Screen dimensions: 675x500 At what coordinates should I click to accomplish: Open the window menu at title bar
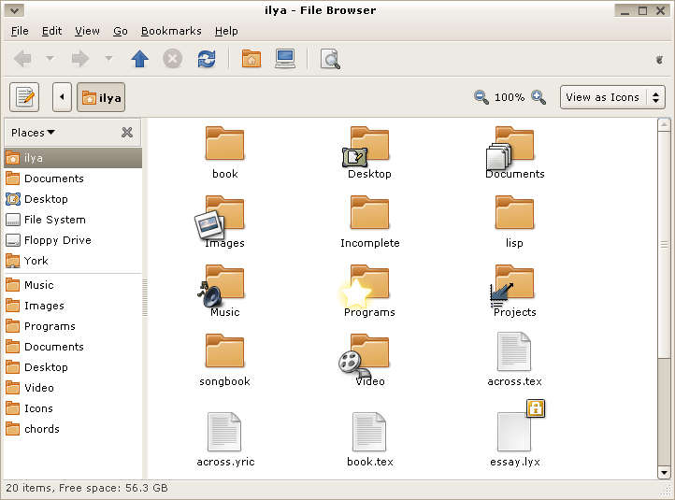(x=14, y=10)
